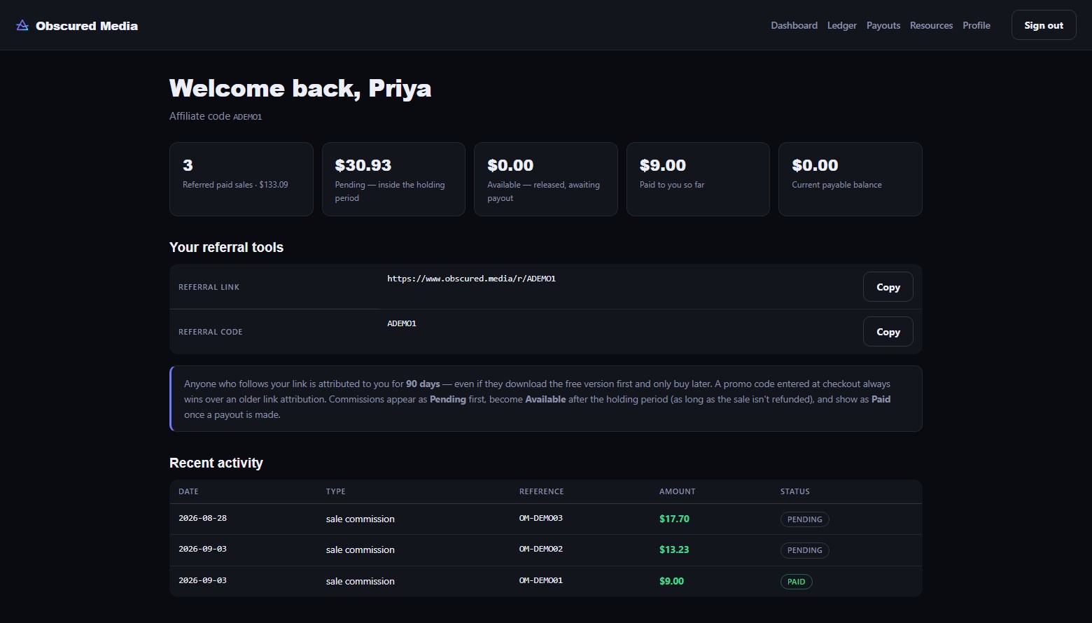Click the Available released awaiting payout card
The width and height of the screenshot is (1092, 623).
coord(546,179)
